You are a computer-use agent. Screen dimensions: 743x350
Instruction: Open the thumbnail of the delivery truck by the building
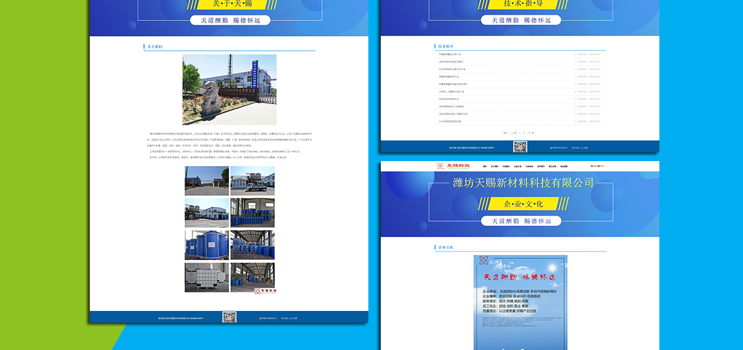point(253,181)
